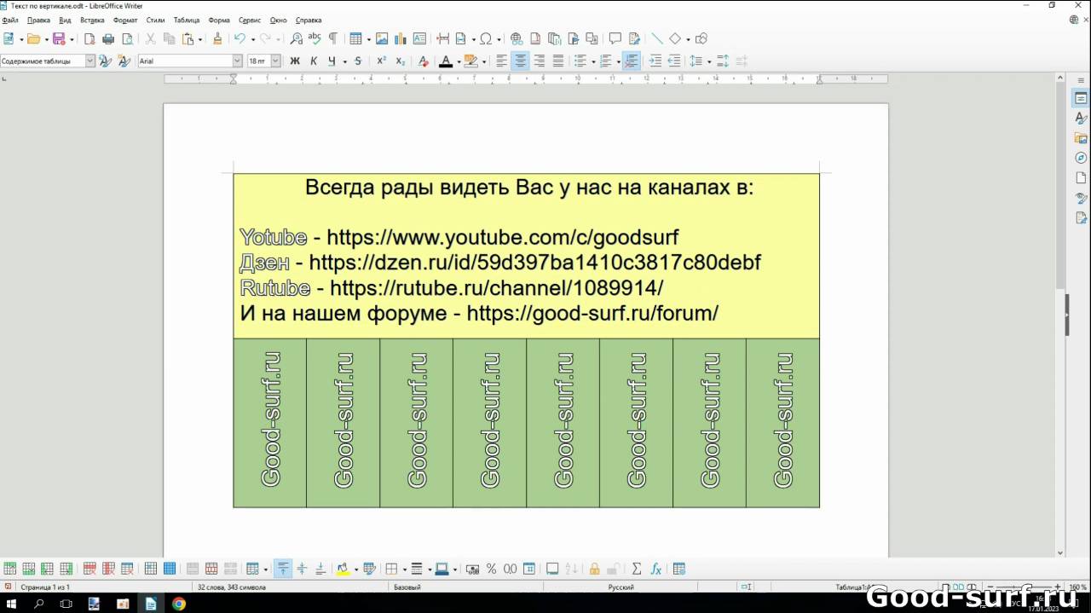Open the Правка menu
The width and height of the screenshot is (1091, 613).
pos(38,20)
